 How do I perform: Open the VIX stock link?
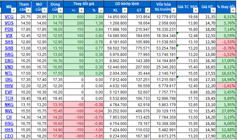click(9, 35)
